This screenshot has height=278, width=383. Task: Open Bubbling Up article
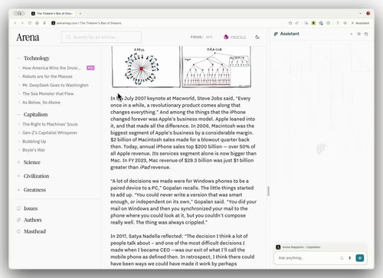(x=34, y=141)
